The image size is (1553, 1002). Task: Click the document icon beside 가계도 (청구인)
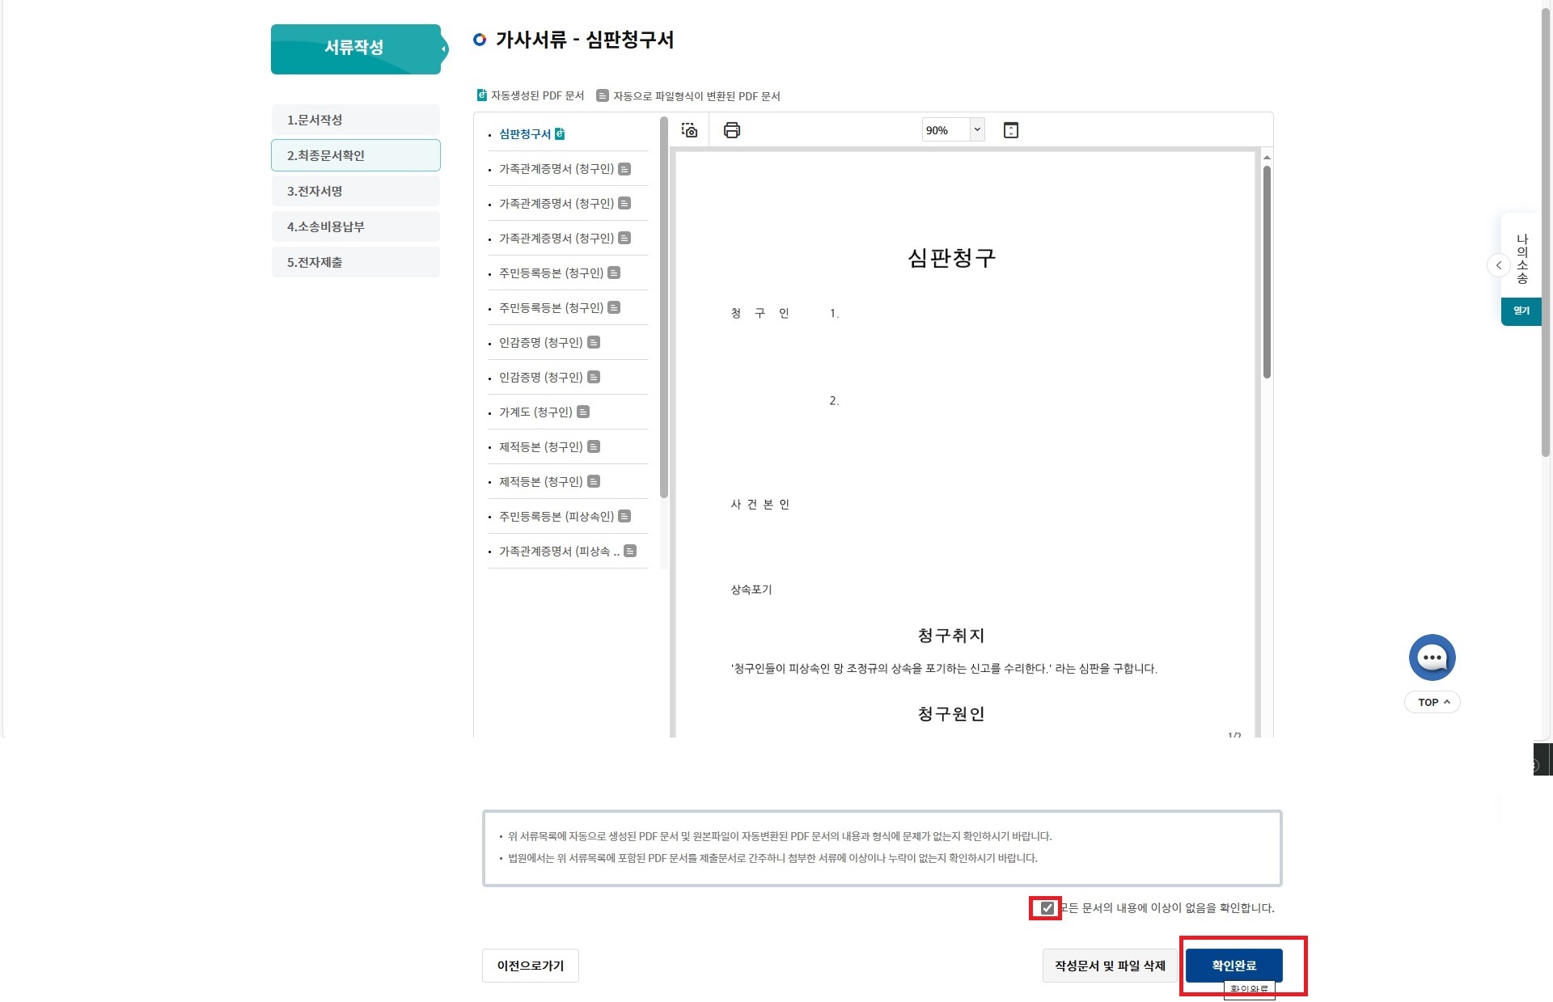coord(582,412)
